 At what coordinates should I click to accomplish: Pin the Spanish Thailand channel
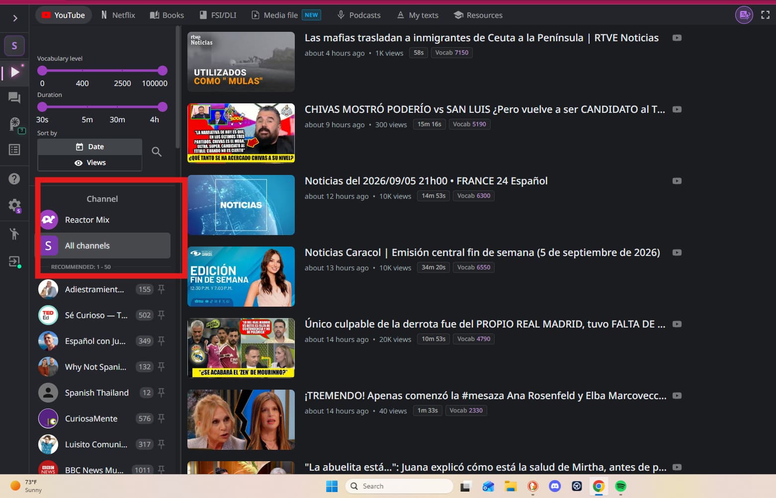161,393
